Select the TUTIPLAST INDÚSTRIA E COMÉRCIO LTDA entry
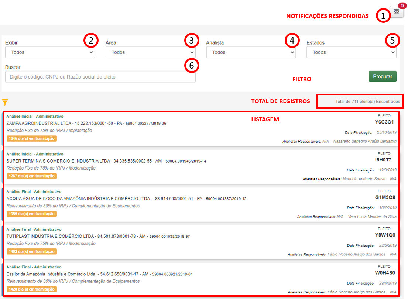This screenshot has height=299, width=408. (x=98, y=236)
